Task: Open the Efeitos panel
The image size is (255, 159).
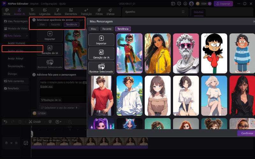Action: 110,12
